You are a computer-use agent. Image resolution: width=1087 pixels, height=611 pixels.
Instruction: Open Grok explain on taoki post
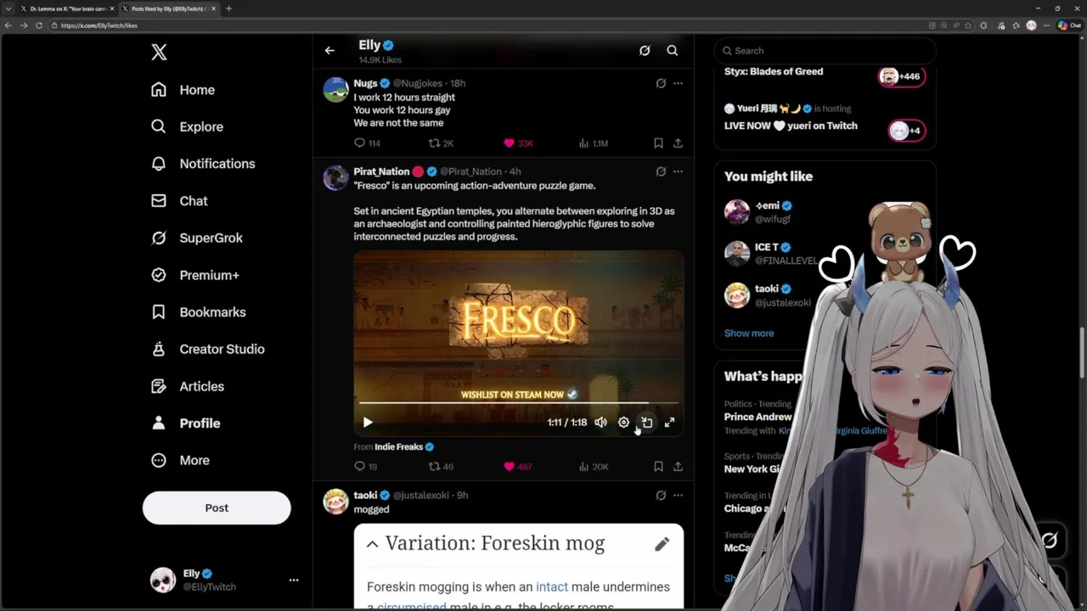coord(661,496)
